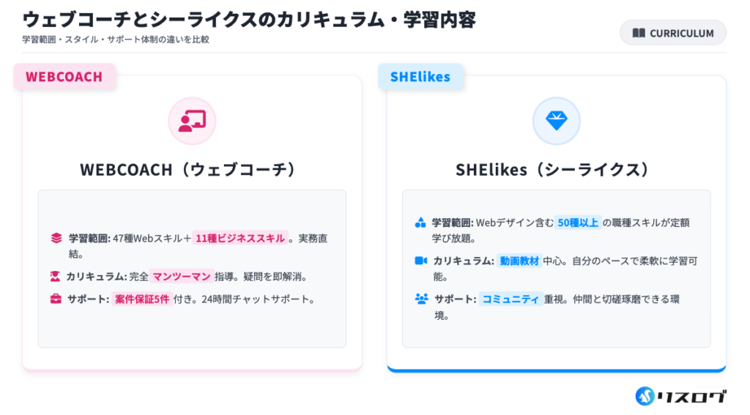Click the video camera icon beside カリキュラム

[421, 261]
